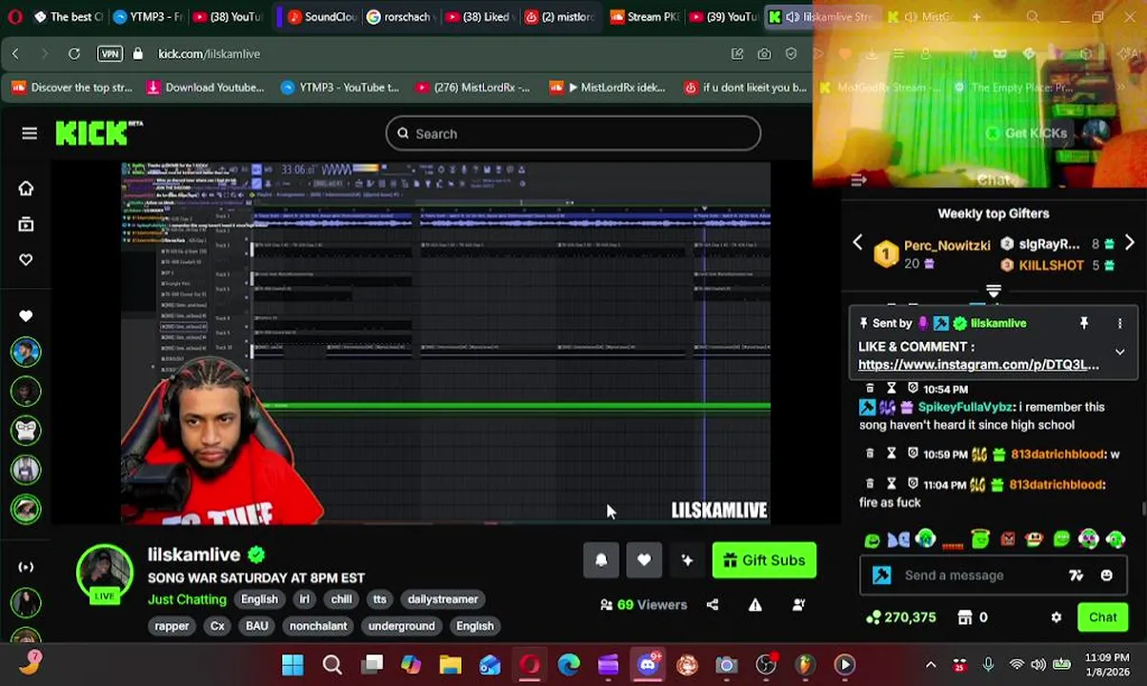Image resolution: width=1147 pixels, height=686 pixels.
Task: Toggle notification bell for lilskamlive
Action: [x=601, y=560]
